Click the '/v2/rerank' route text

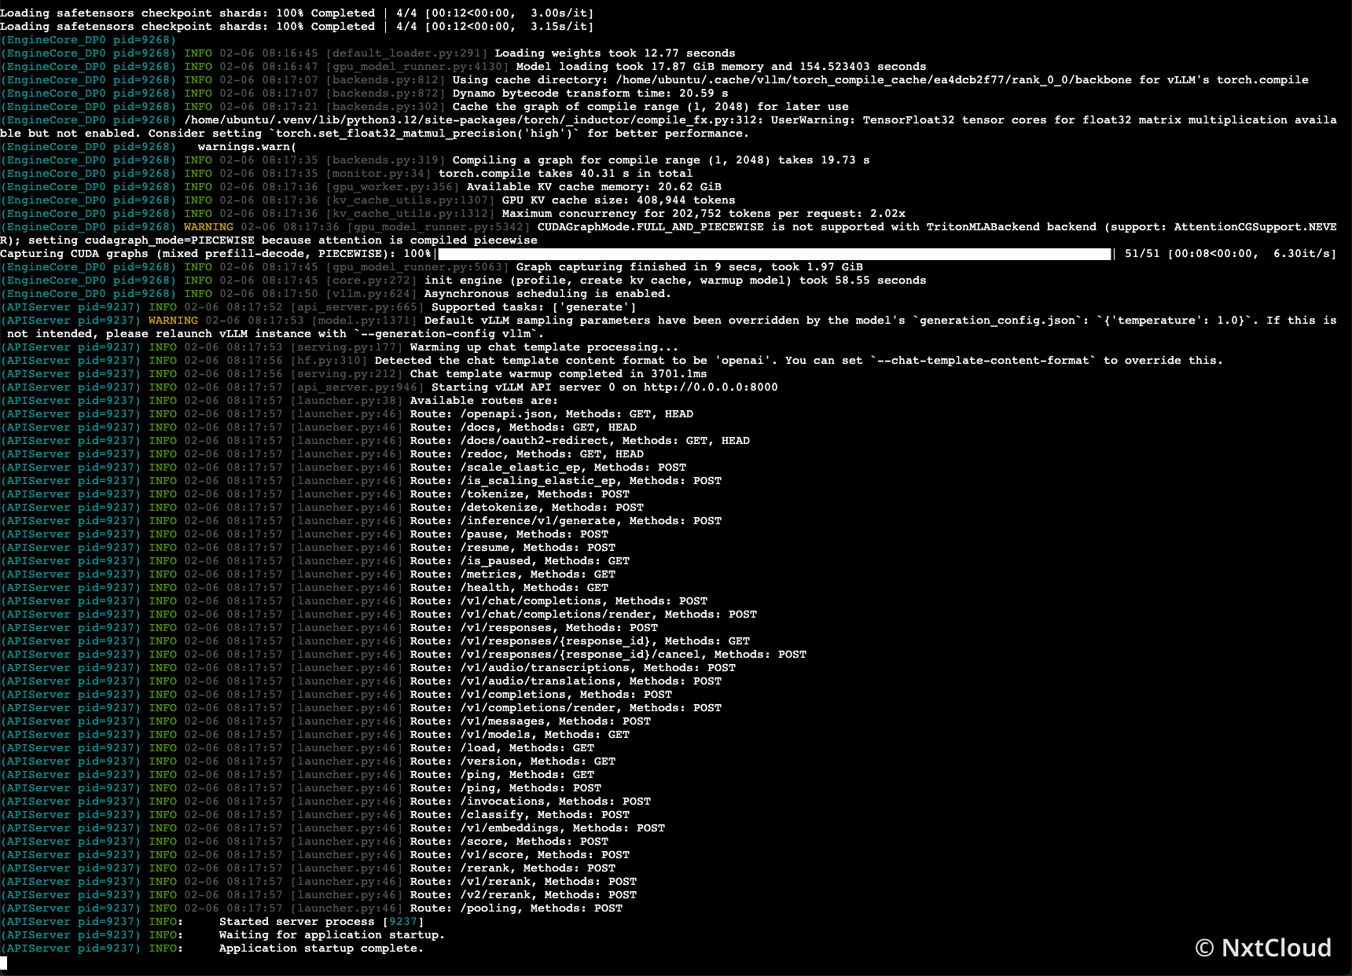(495, 895)
